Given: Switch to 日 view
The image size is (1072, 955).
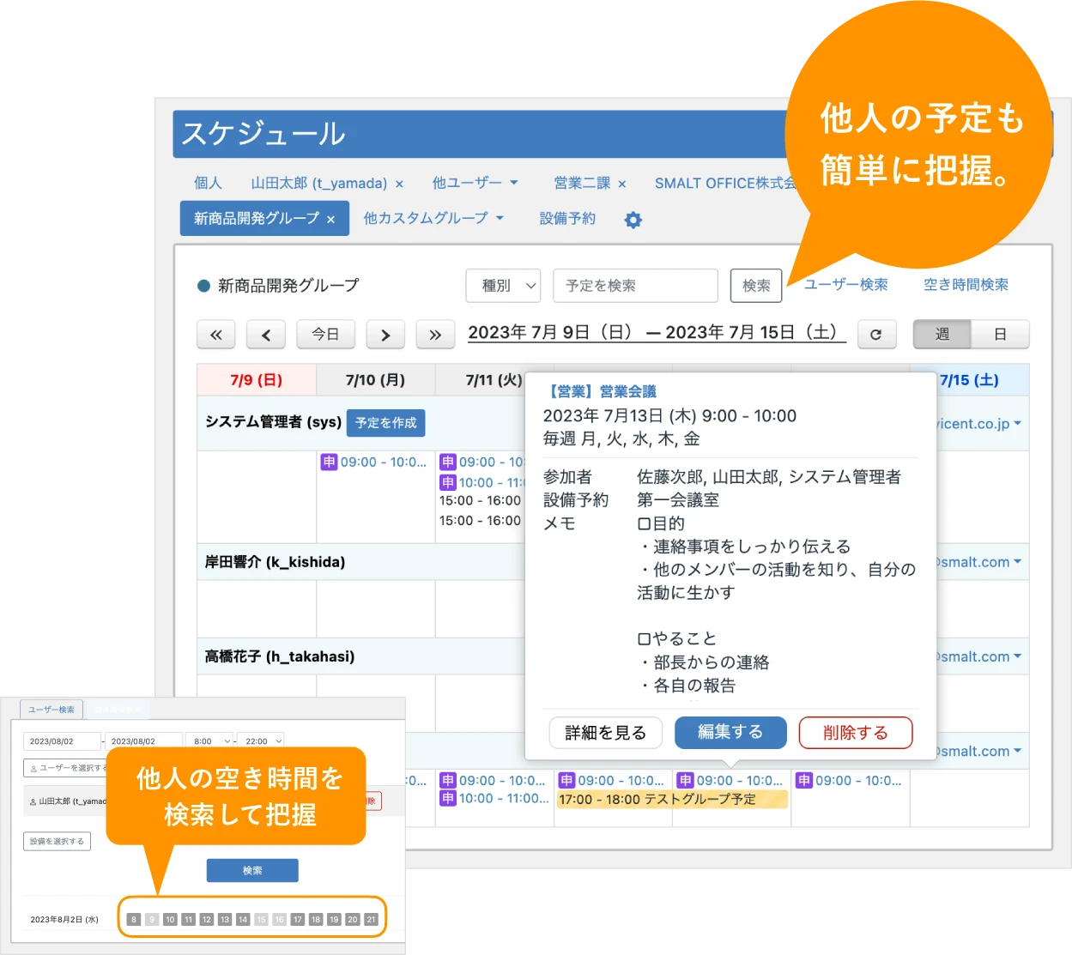Looking at the screenshot, I should click(1000, 335).
